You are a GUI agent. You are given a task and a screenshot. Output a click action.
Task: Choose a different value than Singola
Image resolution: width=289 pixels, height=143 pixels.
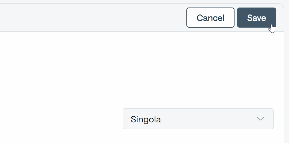(198, 119)
